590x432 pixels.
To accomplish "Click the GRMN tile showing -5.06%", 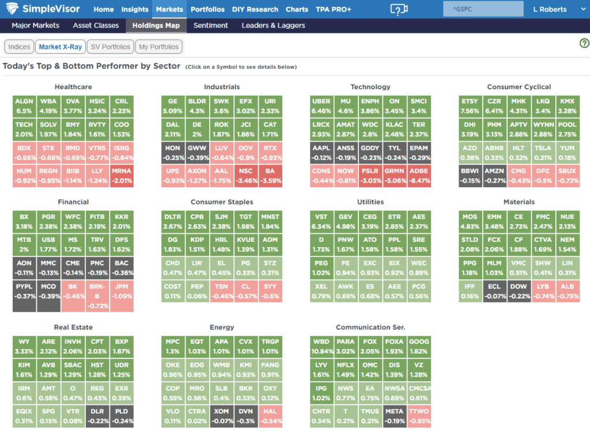I will pyautogui.click(x=395, y=176).
